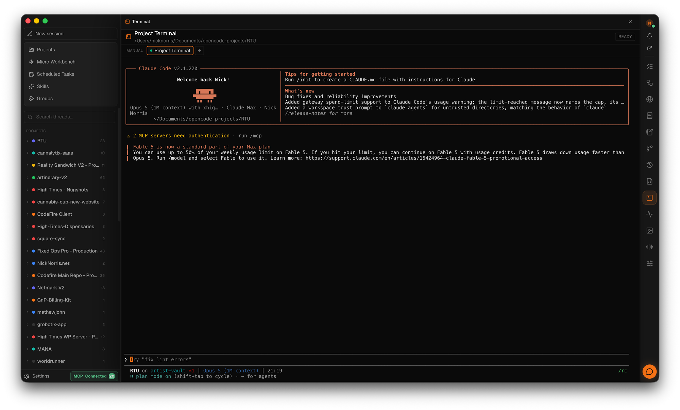680x410 pixels.
Task: Open Scheduled Tasks in the sidebar
Action: point(70,74)
